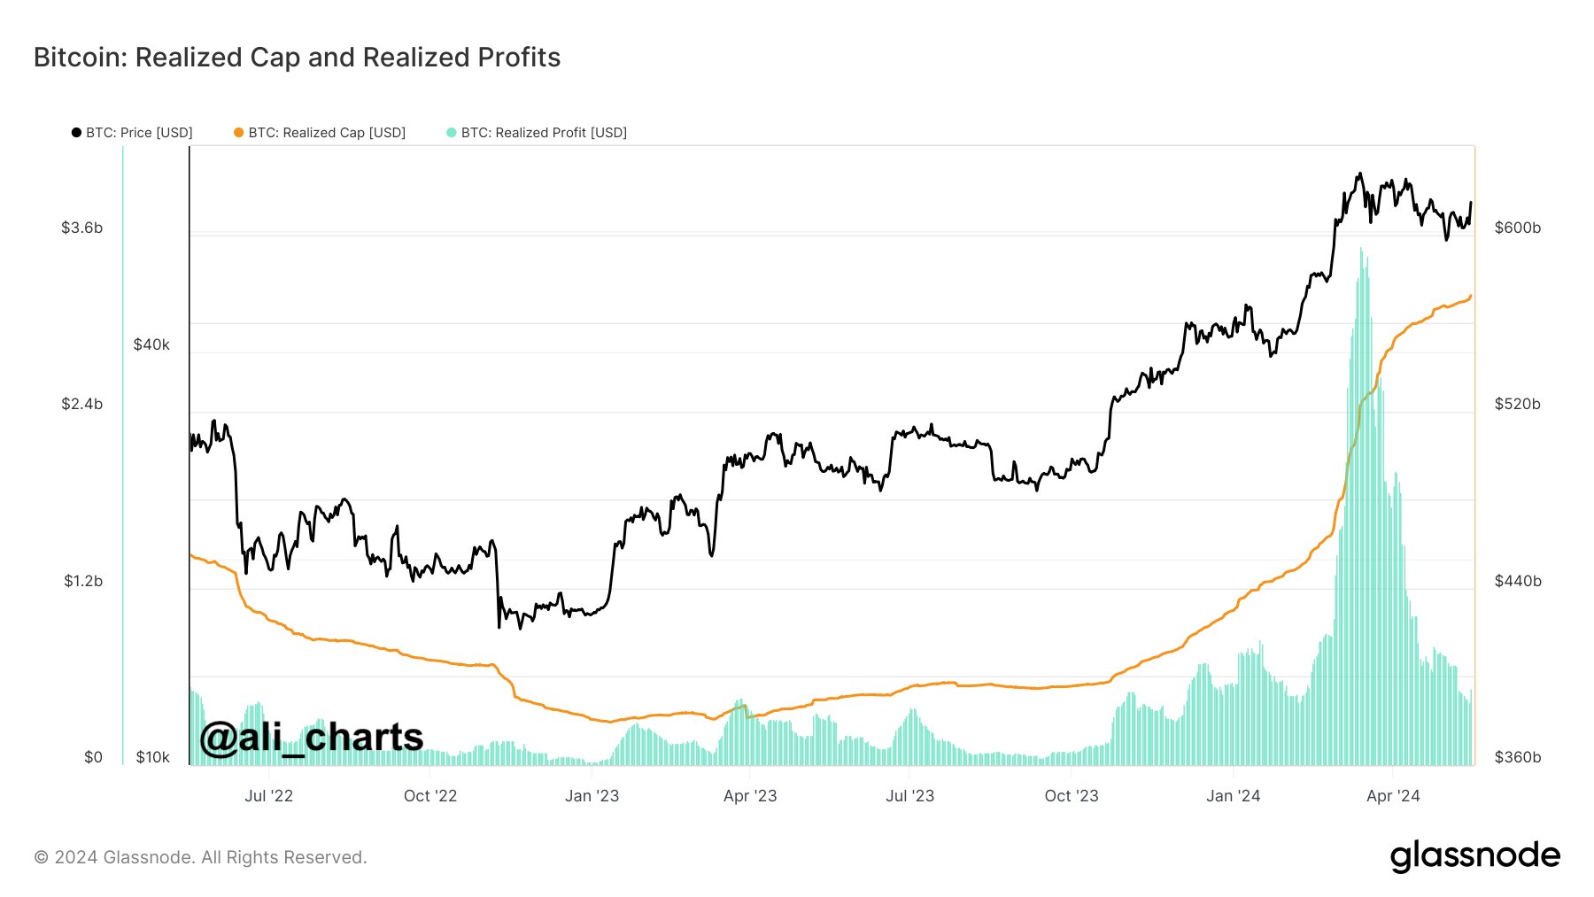This screenshot has height=897, width=1594.
Task: Click the $40k price axis label
Action: pos(151,344)
